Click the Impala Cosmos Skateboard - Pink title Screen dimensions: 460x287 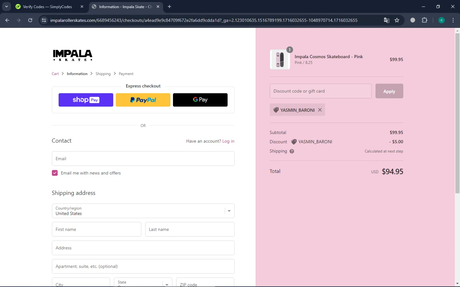(x=329, y=57)
